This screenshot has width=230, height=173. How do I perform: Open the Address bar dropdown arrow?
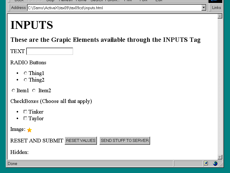pyautogui.click(x=204, y=8)
